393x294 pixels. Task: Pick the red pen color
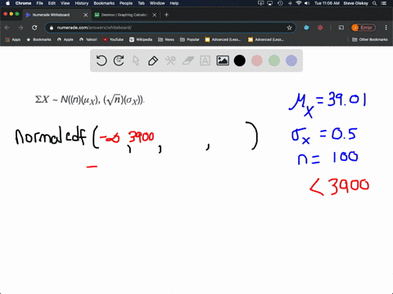point(257,60)
